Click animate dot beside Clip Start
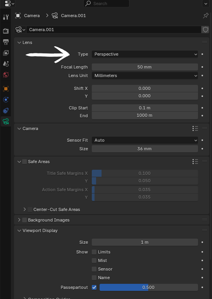This screenshot has width=212, height=299. coord(202,108)
